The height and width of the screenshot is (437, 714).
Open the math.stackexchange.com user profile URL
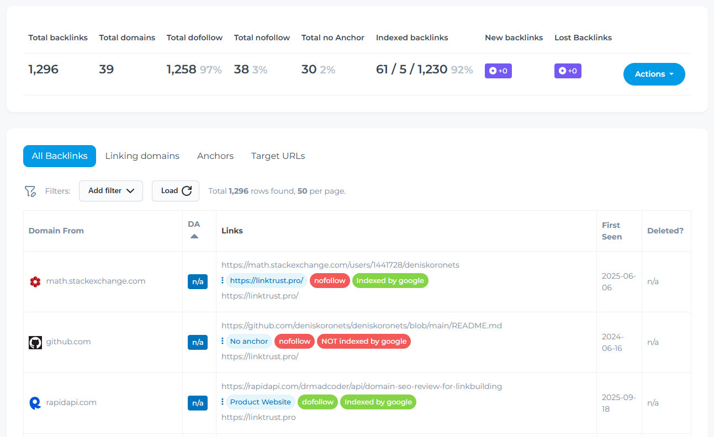click(340, 265)
